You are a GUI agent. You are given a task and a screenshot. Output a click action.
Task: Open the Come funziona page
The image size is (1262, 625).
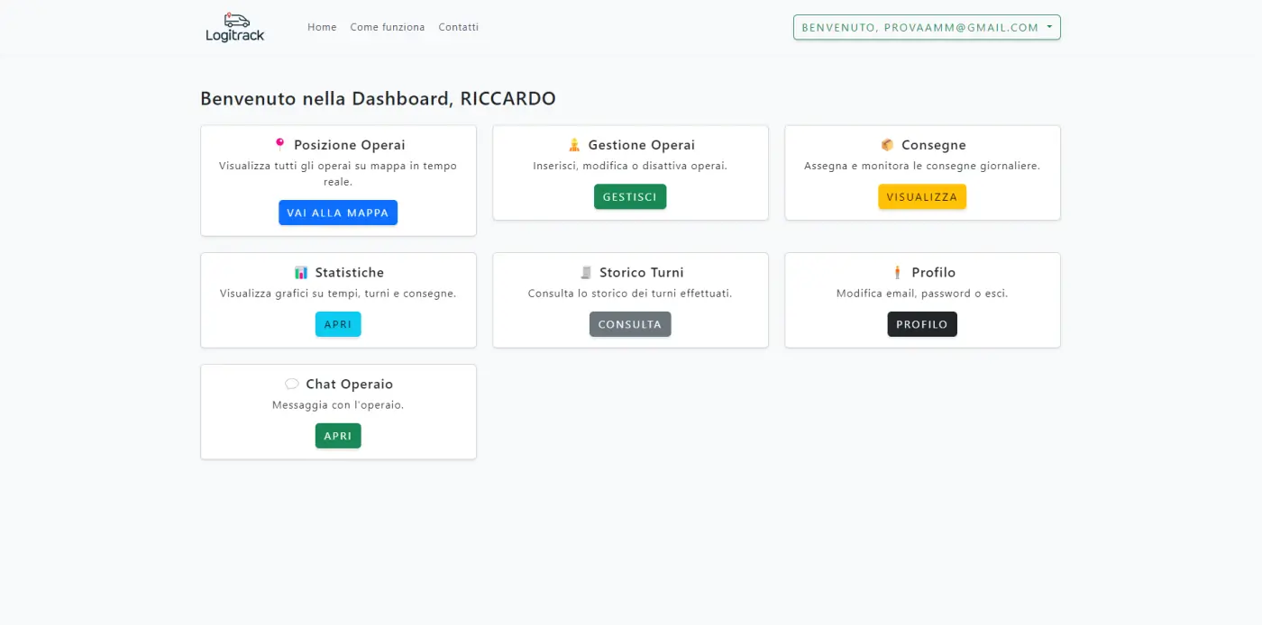388,27
